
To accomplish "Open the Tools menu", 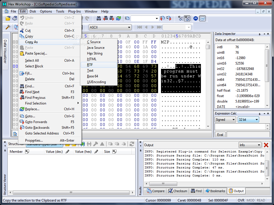I will pyautogui.click(x=60, y=11).
